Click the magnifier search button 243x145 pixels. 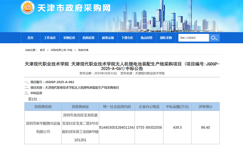(214, 38)
